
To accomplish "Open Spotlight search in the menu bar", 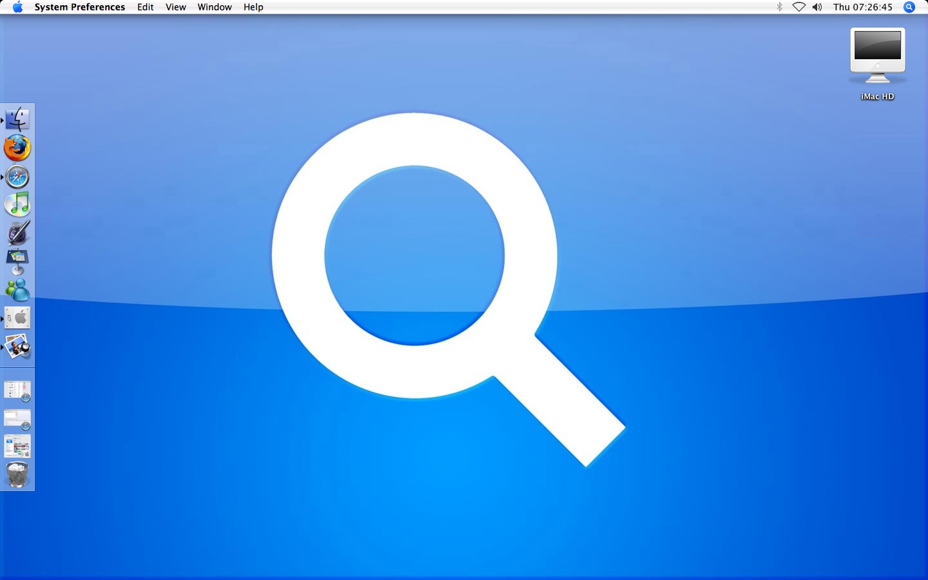I will [x=909, y=7].
